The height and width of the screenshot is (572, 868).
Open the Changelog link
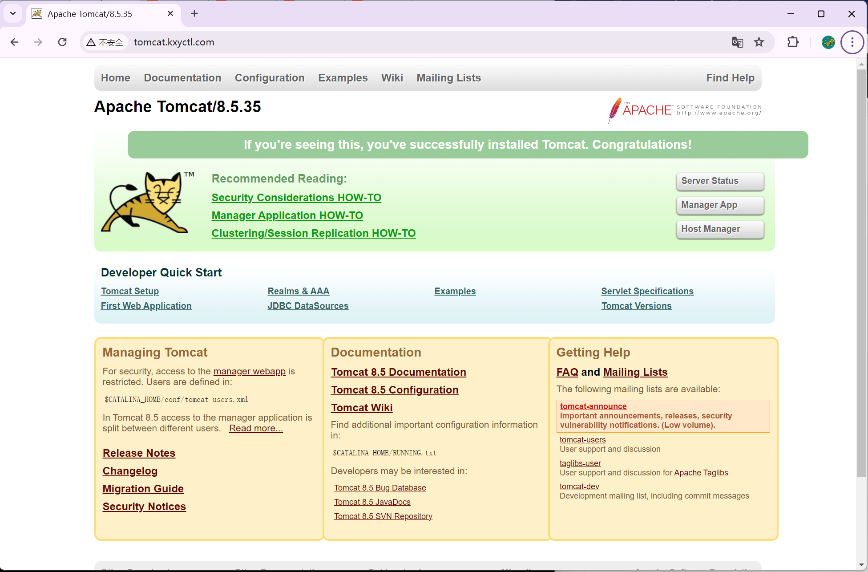(x=130, y=471)
